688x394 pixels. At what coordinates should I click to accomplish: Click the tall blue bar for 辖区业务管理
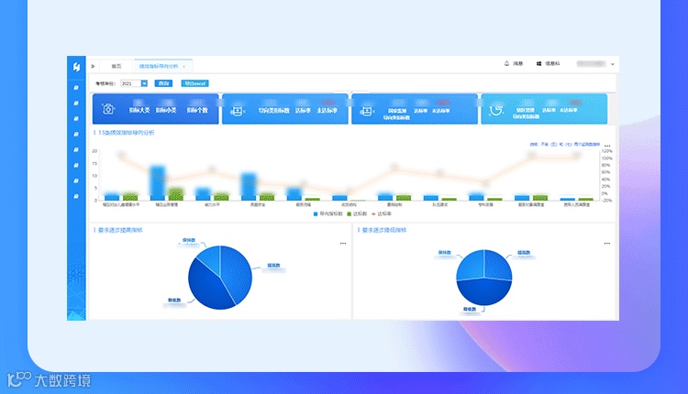click(x=158, y=183)
